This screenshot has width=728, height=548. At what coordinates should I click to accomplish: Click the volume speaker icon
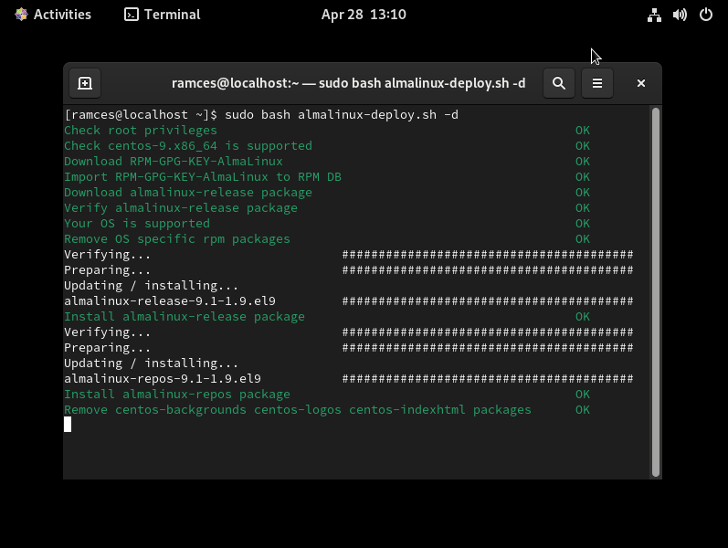point(680,15)
